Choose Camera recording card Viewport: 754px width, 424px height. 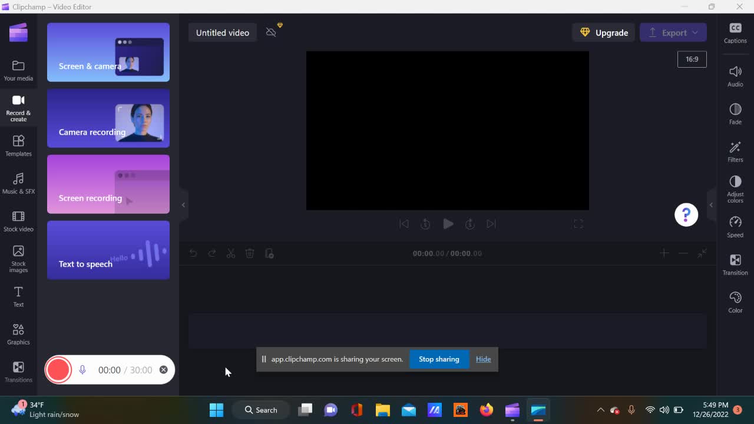(x=108, y=118)
